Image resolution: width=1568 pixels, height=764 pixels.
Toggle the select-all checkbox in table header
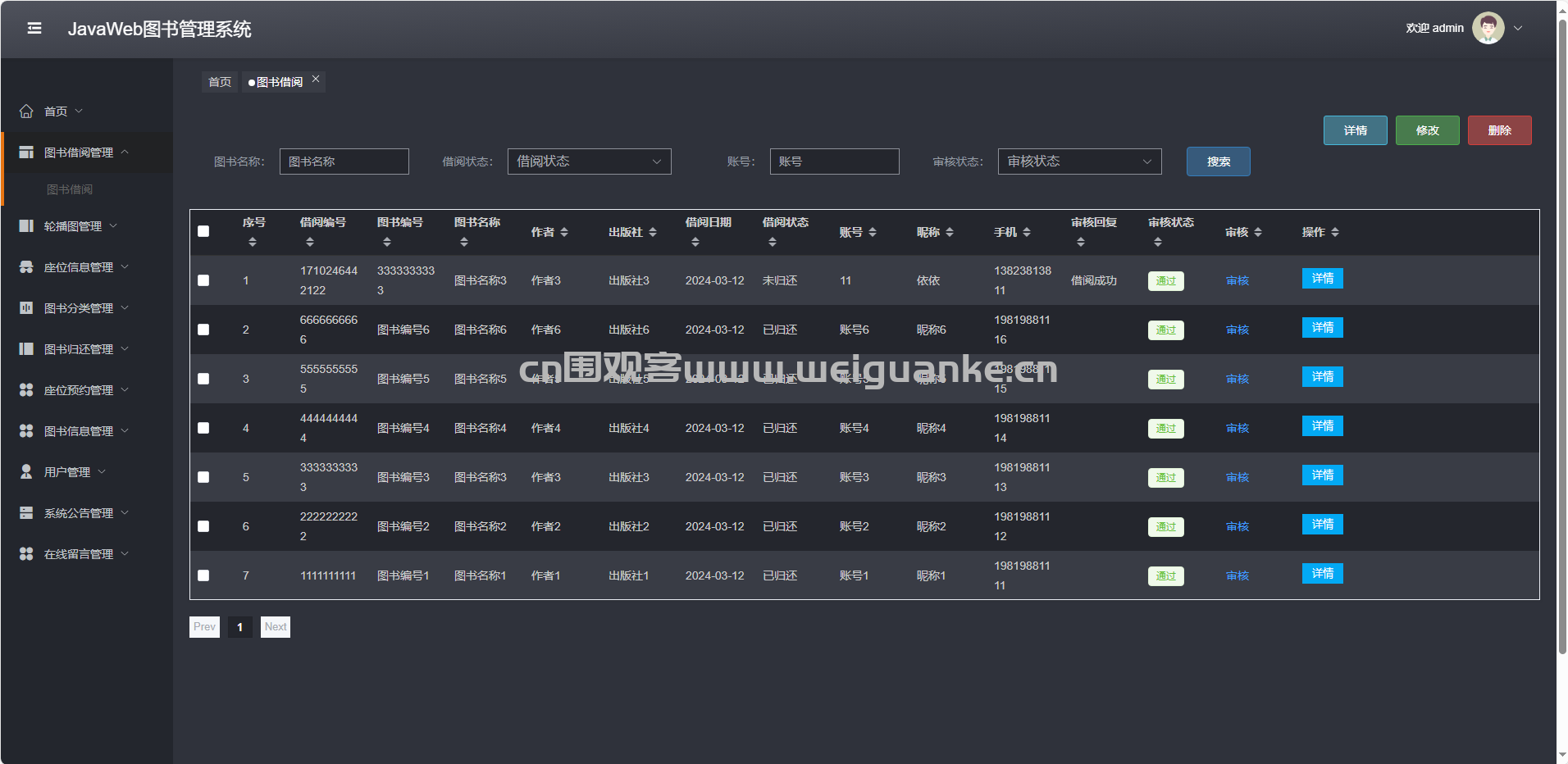[203, 231]
